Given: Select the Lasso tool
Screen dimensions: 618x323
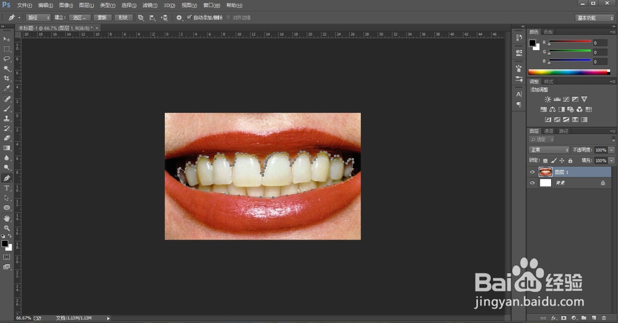Looking at the screenshot, I should tap(7, 59).
